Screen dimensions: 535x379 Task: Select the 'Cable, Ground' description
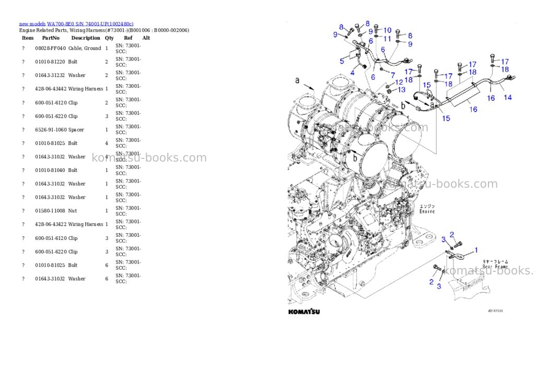point(85,48)
